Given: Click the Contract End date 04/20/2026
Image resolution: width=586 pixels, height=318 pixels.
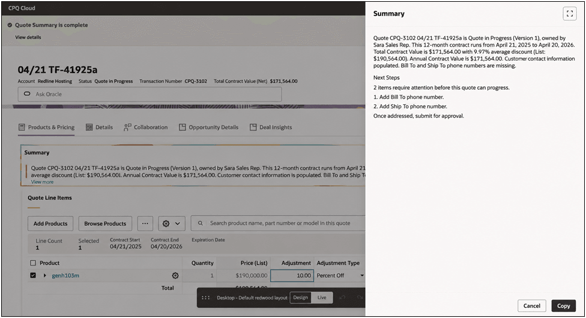Looking at the screenshot, I should point(166,246).
